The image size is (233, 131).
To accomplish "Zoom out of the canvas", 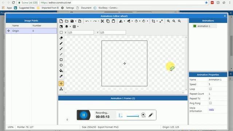I will [x=174, y=21].
